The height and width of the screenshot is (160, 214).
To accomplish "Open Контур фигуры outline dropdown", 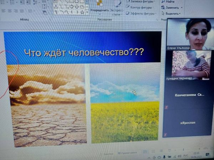I will (140, 7).
